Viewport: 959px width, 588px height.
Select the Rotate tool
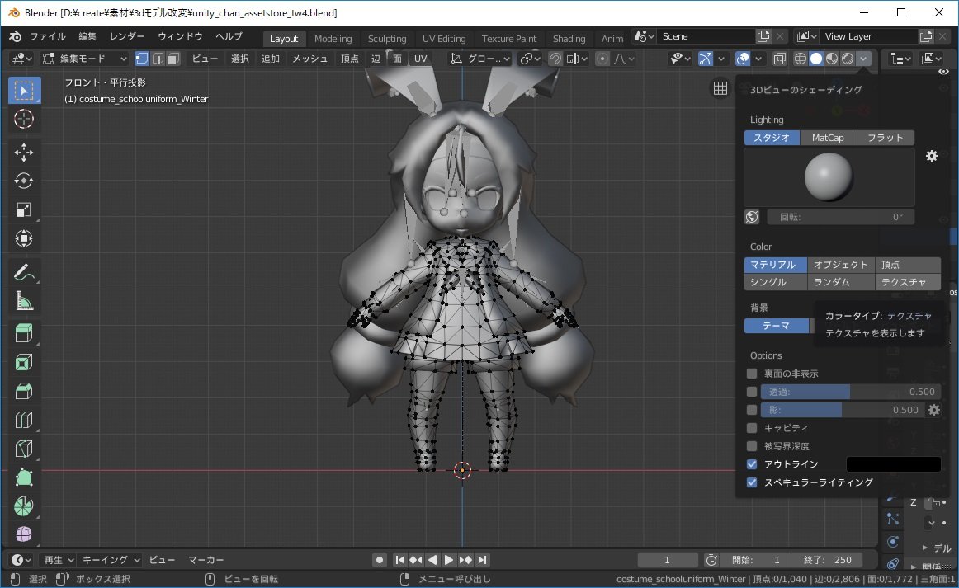(24, 181)
